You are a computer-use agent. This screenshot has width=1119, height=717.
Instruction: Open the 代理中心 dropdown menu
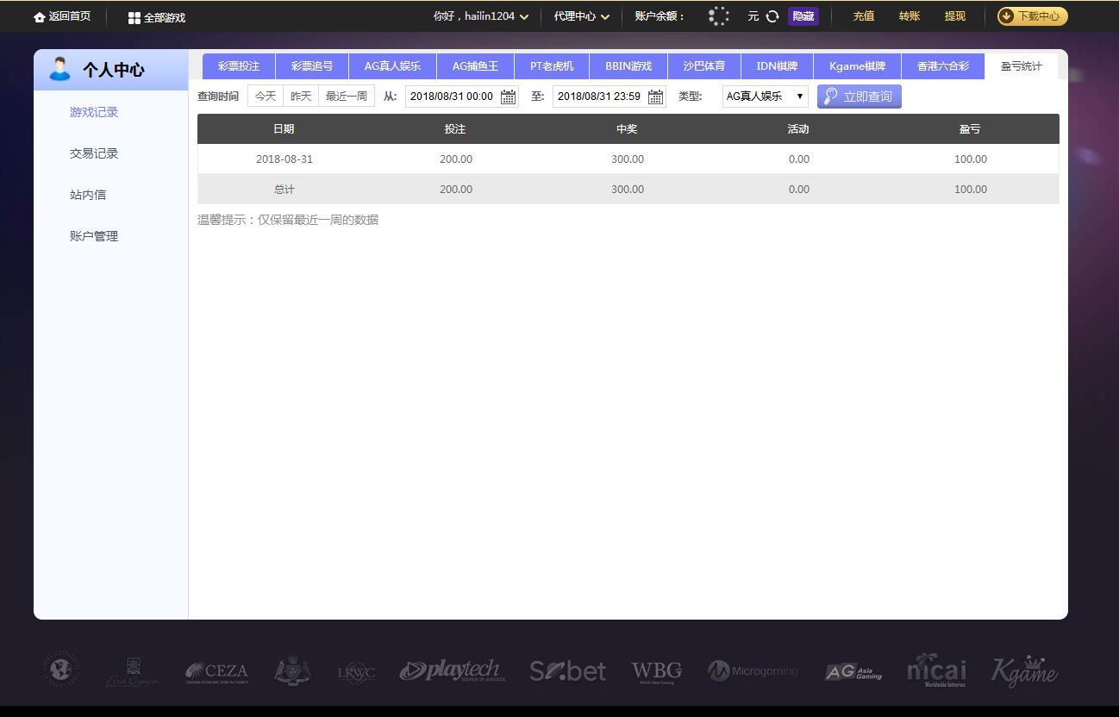(x=580, y=16)
